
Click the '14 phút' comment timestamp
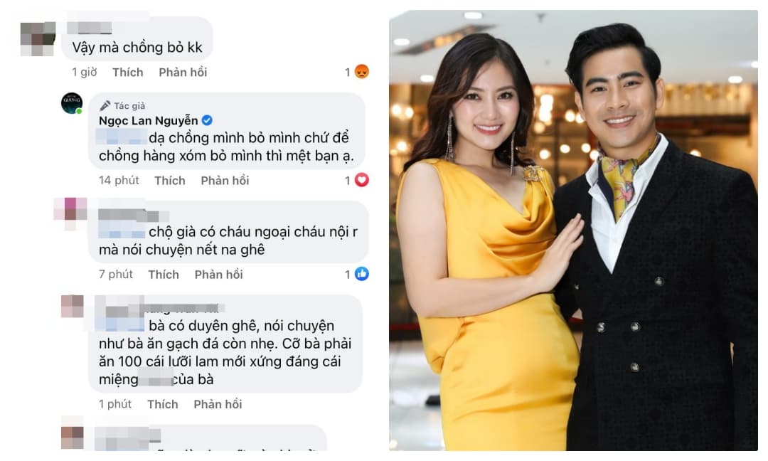coord(119,181)
